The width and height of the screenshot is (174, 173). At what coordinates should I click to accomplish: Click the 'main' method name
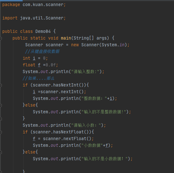[x=66, y=38]
